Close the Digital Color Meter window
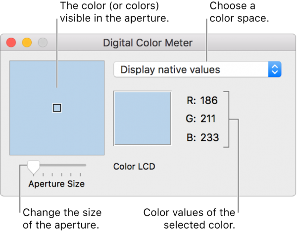This screenshot has width=297, height=233. click(11, 43)
